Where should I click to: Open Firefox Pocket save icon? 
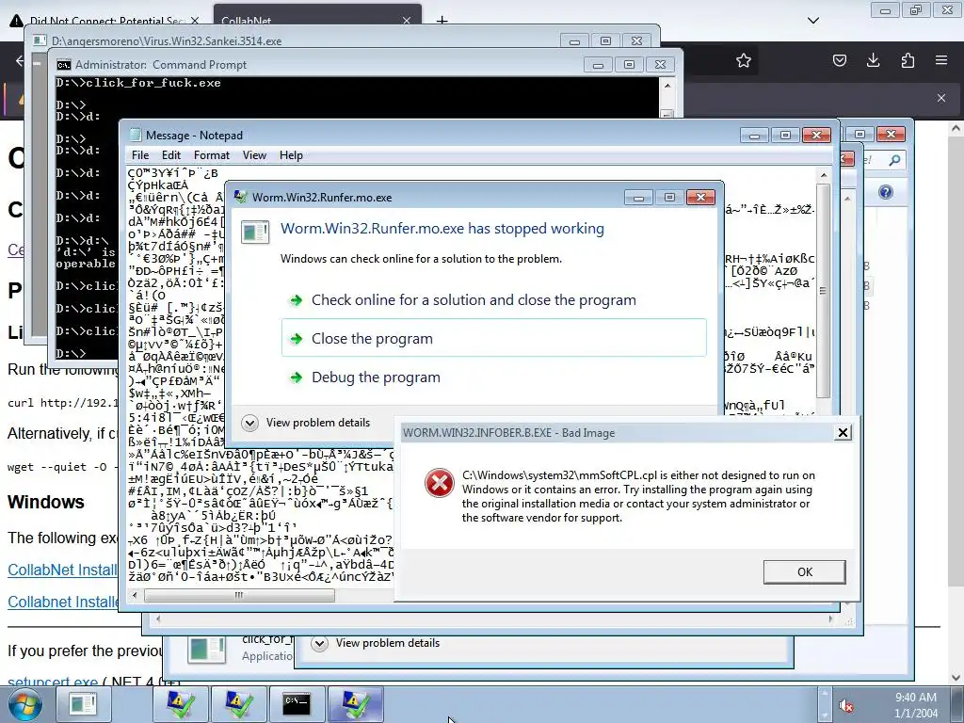click(839, 60)
